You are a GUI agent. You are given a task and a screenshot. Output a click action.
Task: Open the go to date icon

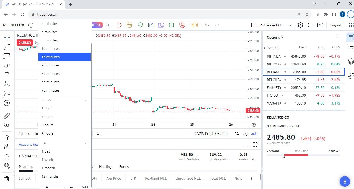99,133
